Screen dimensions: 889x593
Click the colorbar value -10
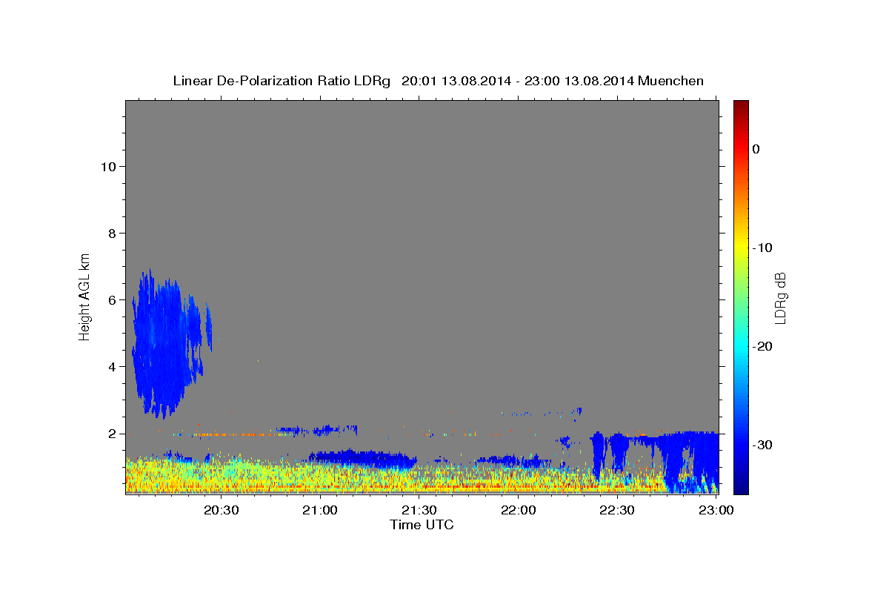coord(763,248)
